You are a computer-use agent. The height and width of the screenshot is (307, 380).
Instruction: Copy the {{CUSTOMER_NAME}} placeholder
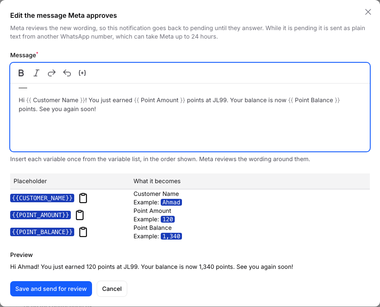[83, 198]
